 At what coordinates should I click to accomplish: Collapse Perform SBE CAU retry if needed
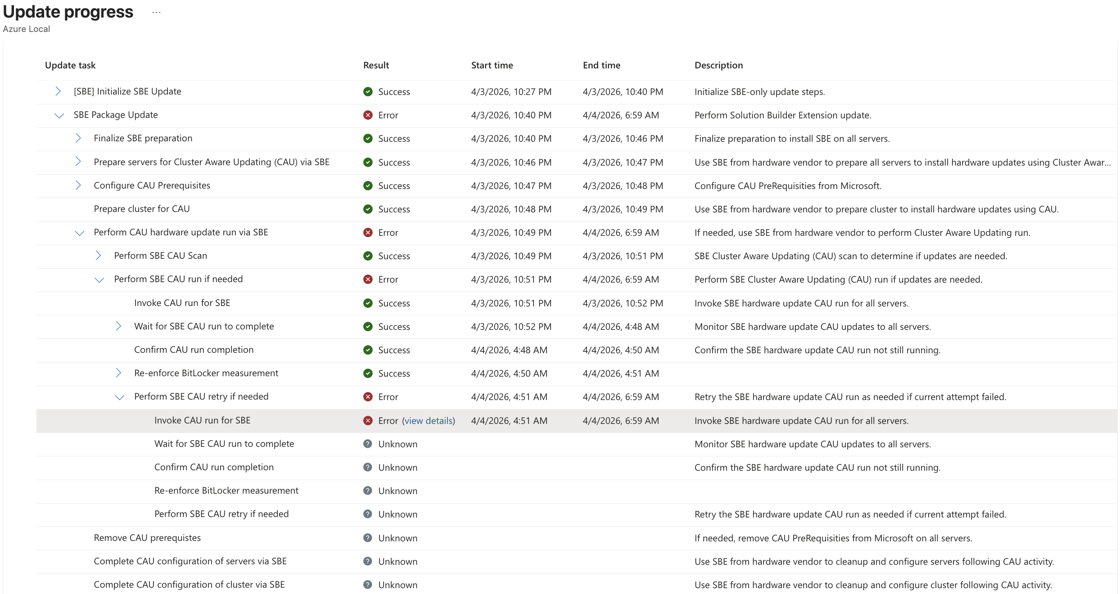119,397
